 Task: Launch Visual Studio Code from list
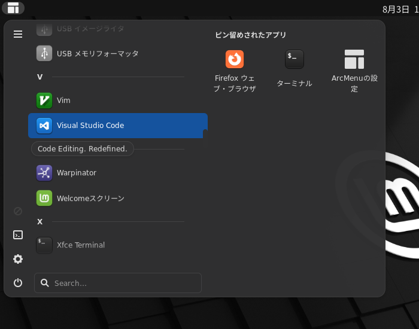(118, 126)
